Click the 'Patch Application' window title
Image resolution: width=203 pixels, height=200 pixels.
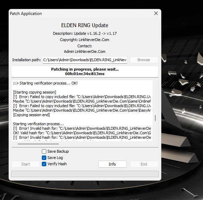[26, 14]
